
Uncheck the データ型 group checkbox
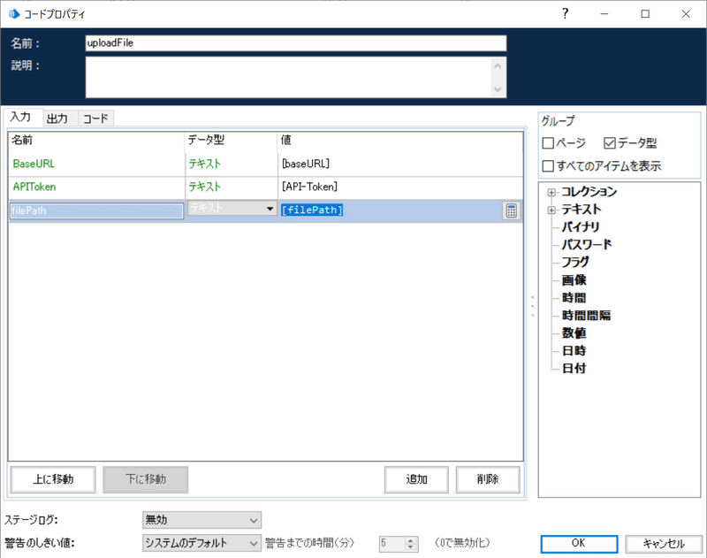(609, 143)
